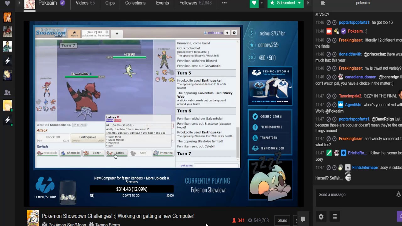Open the vertical dots menu beside Share
Image resolution: width=402 pixels, height=226 pixels.
pyautogui.click(x=296, y=221)
